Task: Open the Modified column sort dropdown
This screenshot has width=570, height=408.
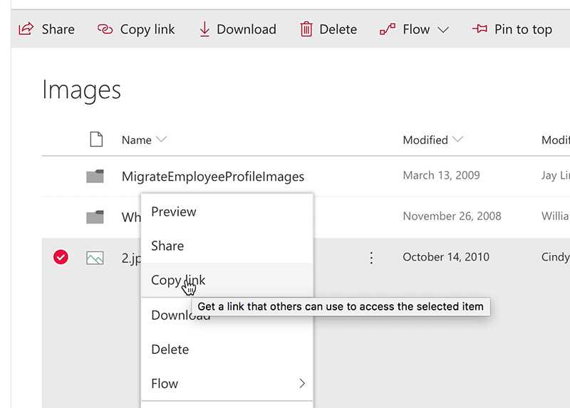Action: [x=457, y=140]
